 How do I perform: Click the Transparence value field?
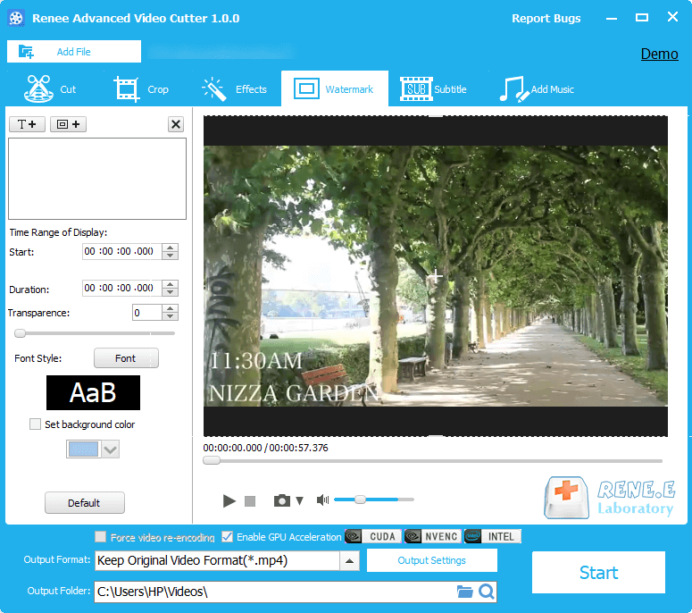click(147, 313)
